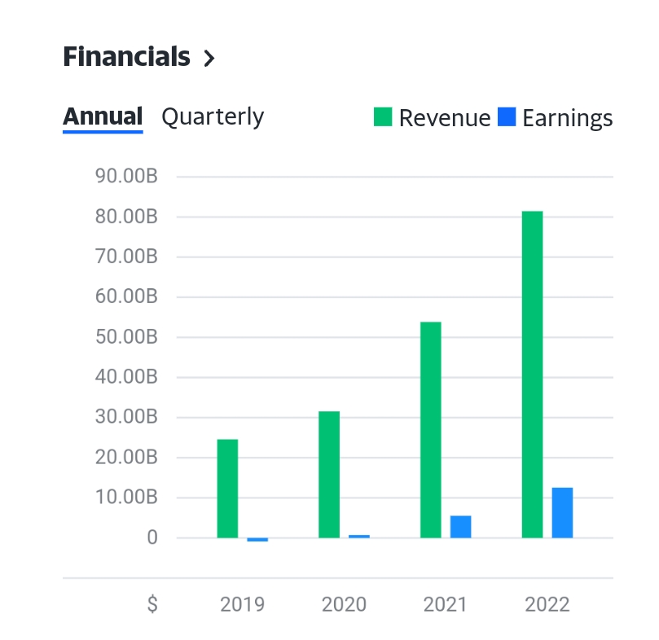Toggle the Earnings legend label
Viewport: 659px width, 640px height.
(567, 118)
